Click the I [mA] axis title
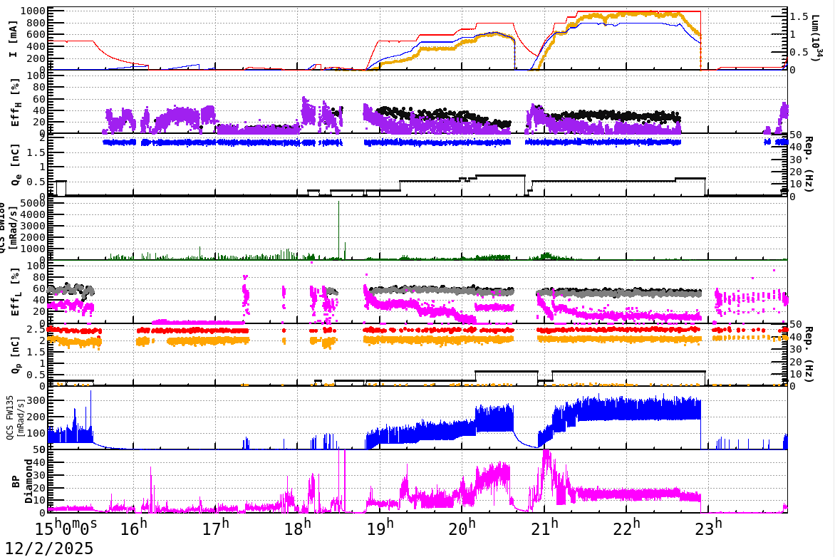 [13, 38]
